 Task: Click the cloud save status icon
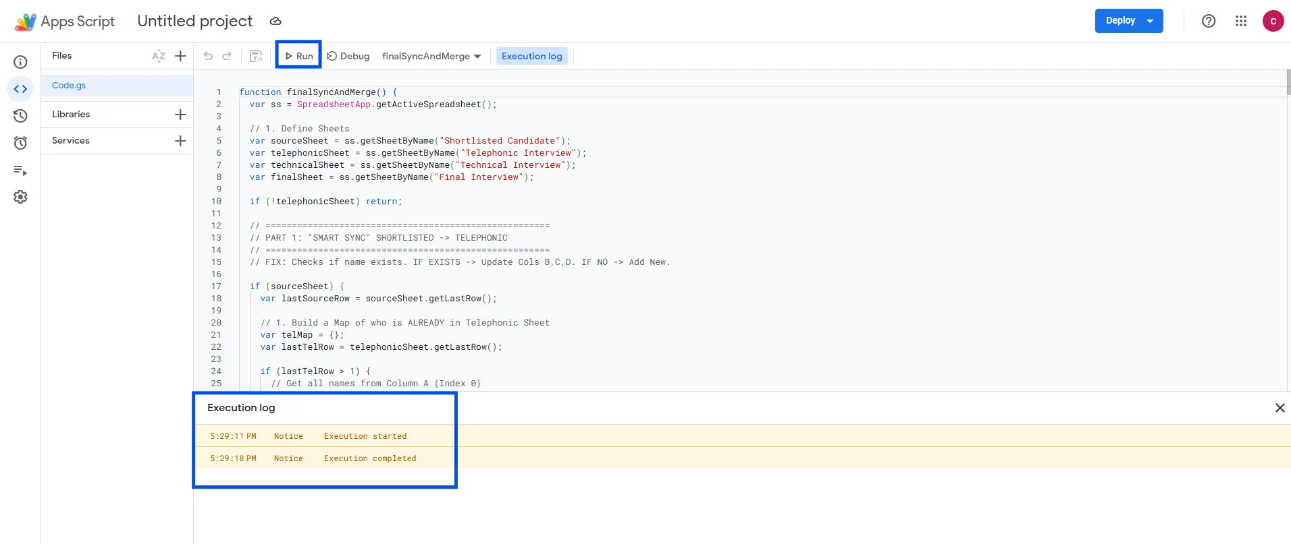(x=275, y=22)
